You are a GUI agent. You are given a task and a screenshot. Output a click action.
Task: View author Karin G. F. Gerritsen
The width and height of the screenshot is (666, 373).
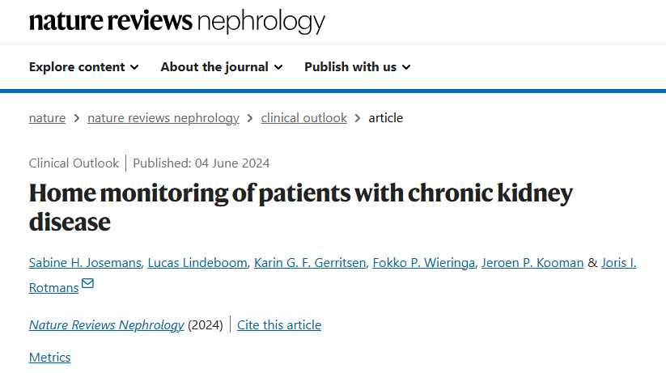click(x=310, y=263)
